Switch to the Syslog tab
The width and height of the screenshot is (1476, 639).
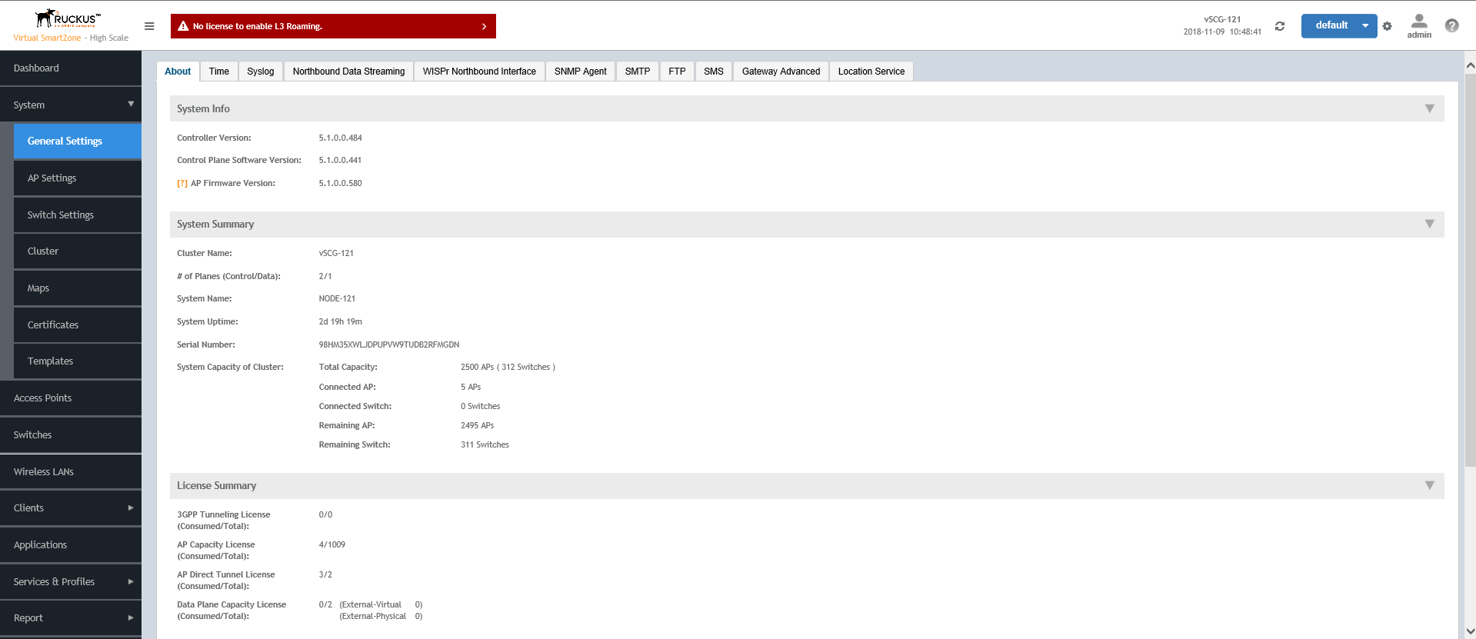coord(261,72)
